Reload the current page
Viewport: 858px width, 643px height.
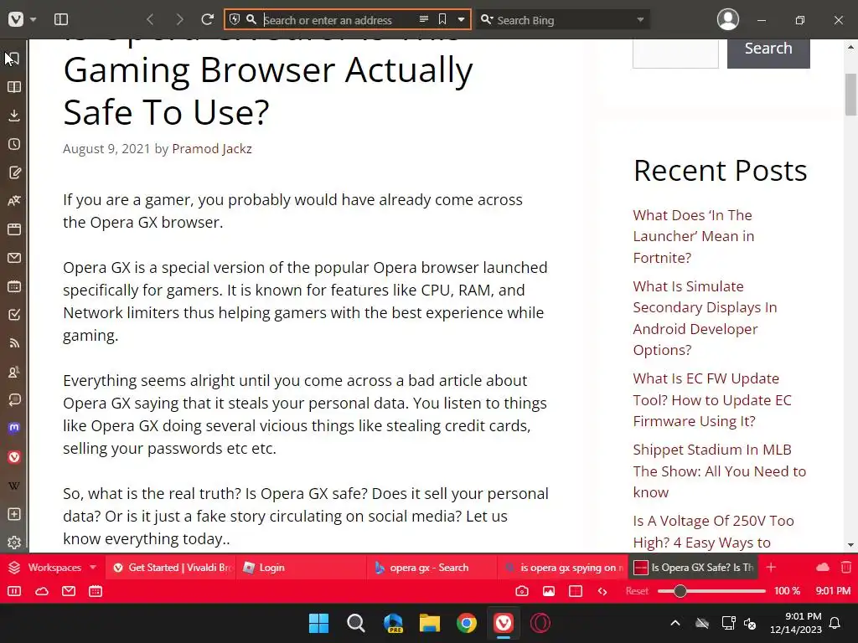click(x=207, y=20)
